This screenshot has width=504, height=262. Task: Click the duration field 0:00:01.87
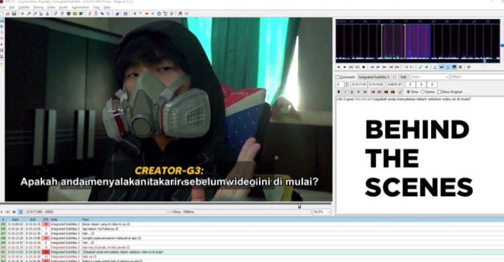[395, 84]
